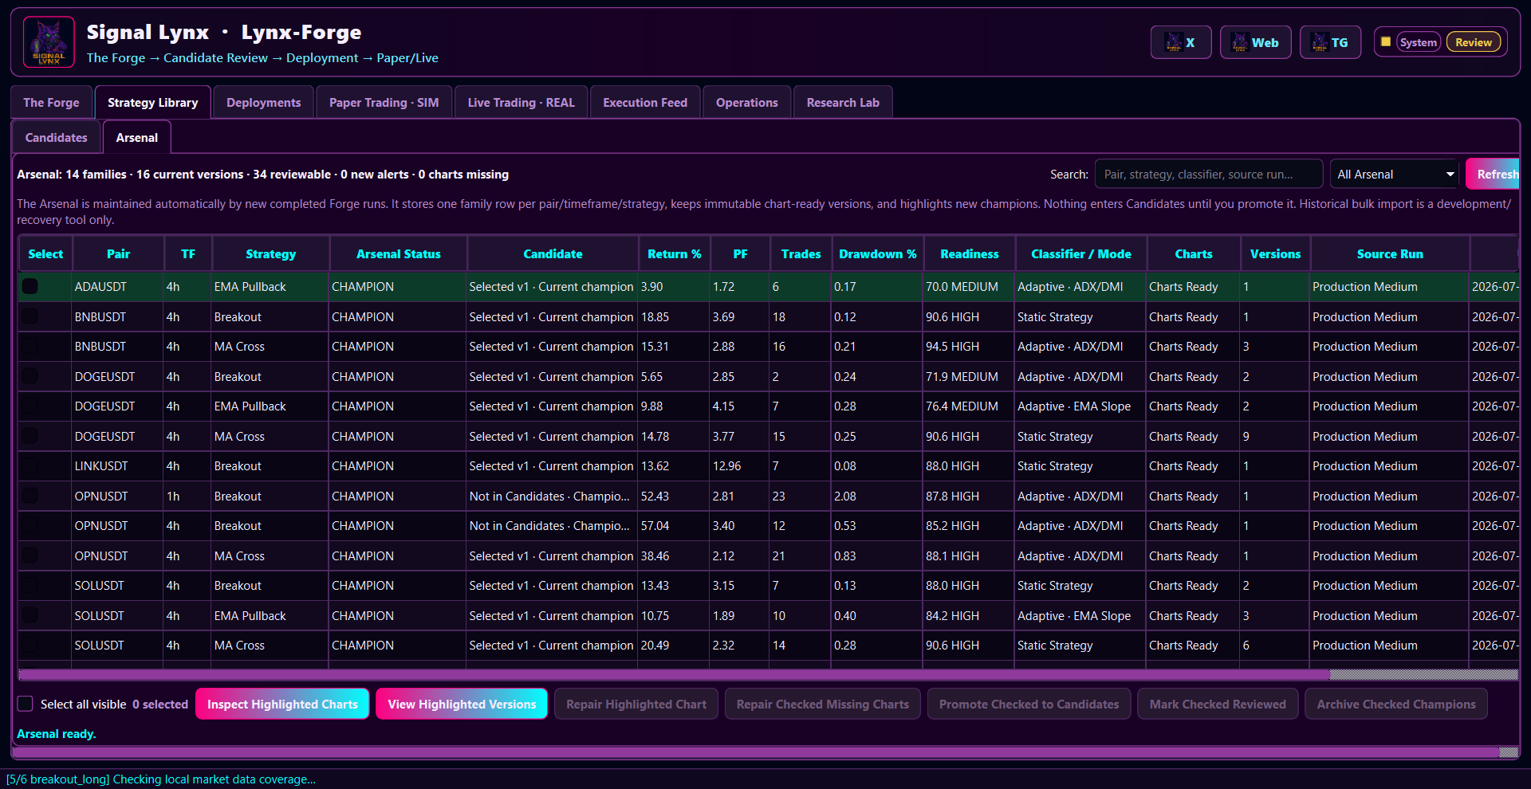Screen dimensions: 1531x789
Task: Check the DOGEUSDT Breakout row checkbox
Action: 30,376
